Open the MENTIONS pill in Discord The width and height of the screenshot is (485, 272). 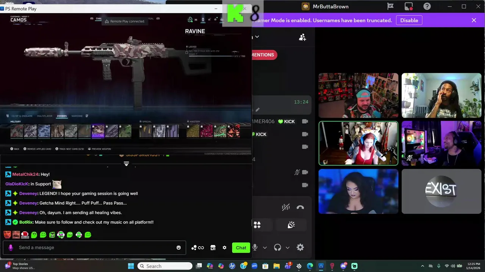[x=263, y=55]
